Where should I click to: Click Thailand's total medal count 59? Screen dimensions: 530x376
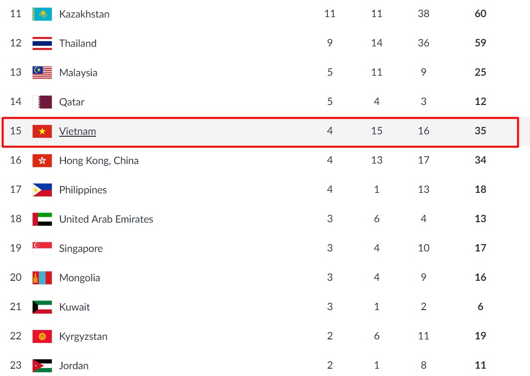coord(480,43)
